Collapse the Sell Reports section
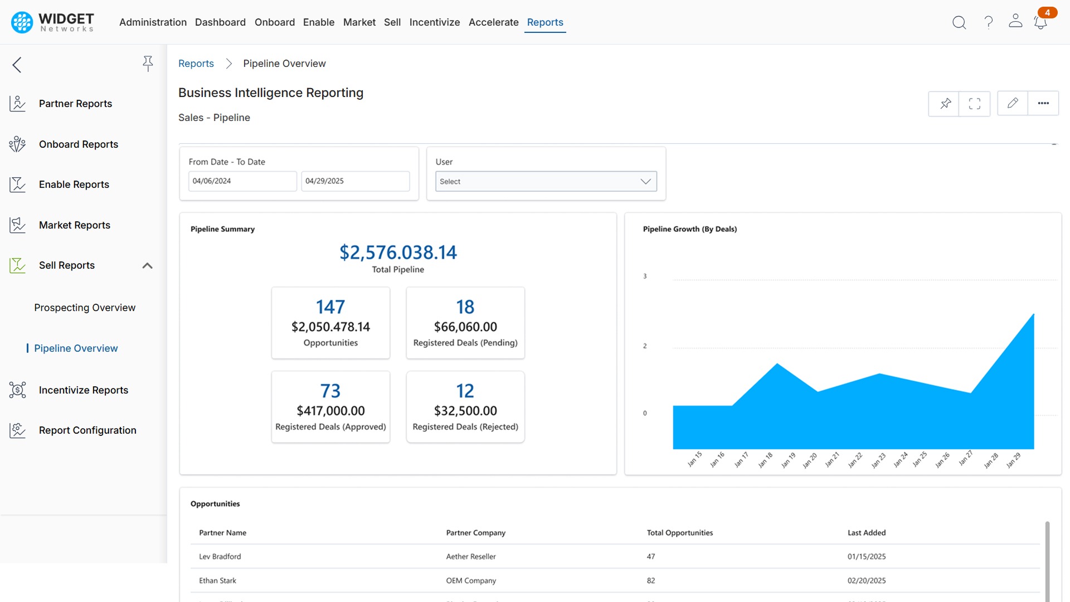Screen dimensions: 1070x602 147,265
